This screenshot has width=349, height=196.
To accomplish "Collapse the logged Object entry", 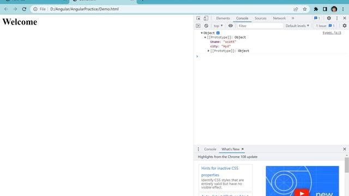I will [x=202, y=33].
